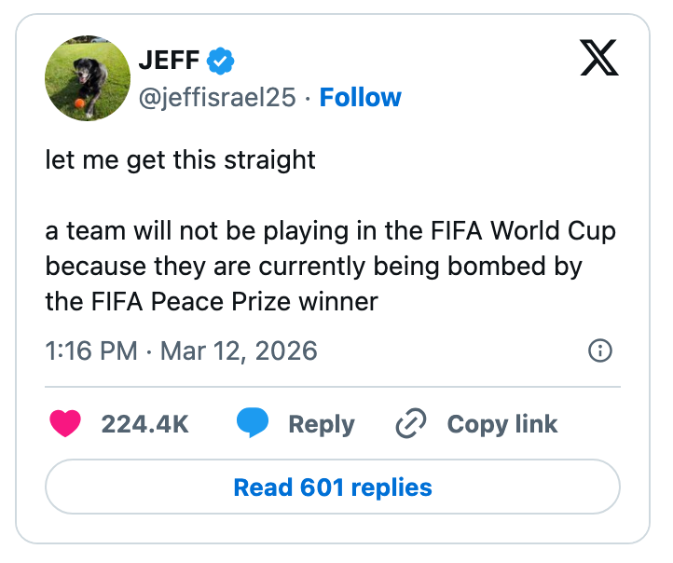Follow the jeffisrael25 account

[x=361, y=97]
